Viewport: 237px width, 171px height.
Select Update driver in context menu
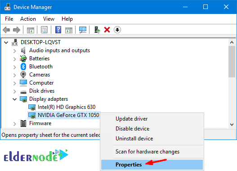click(x=132, y=119)
